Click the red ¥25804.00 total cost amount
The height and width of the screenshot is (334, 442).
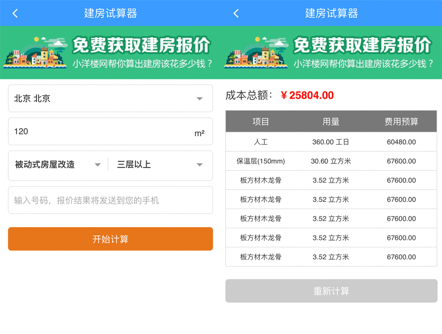[307, 95]
